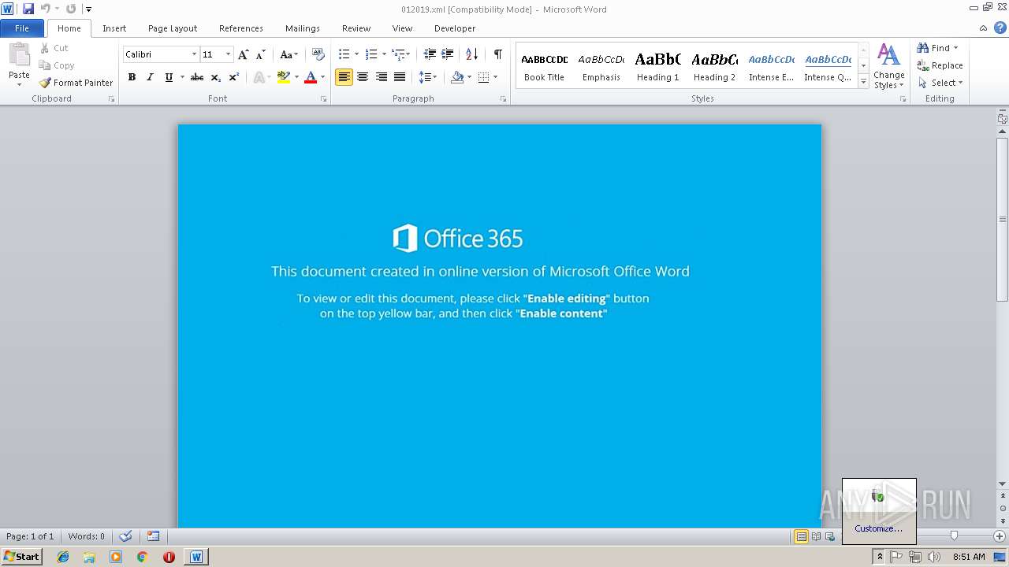Open Google Chrome from taskbar
This screenshot has width=1009, height=567.
[x=142, y=557]
